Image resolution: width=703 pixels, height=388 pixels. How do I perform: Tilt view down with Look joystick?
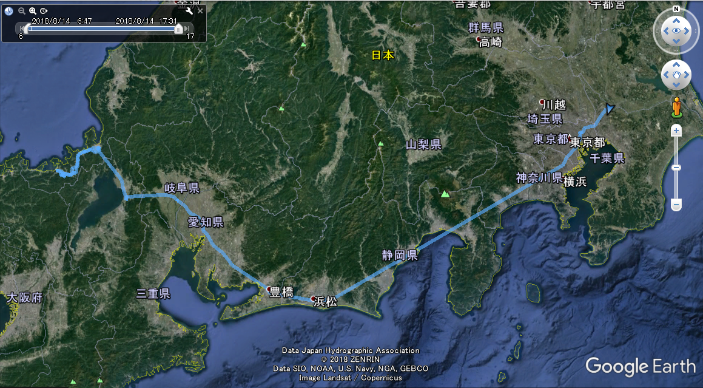(676, 41)
